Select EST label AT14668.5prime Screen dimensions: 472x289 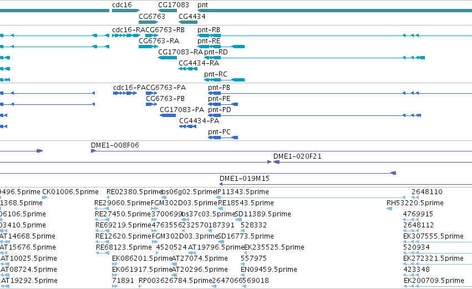click(28, 237)
